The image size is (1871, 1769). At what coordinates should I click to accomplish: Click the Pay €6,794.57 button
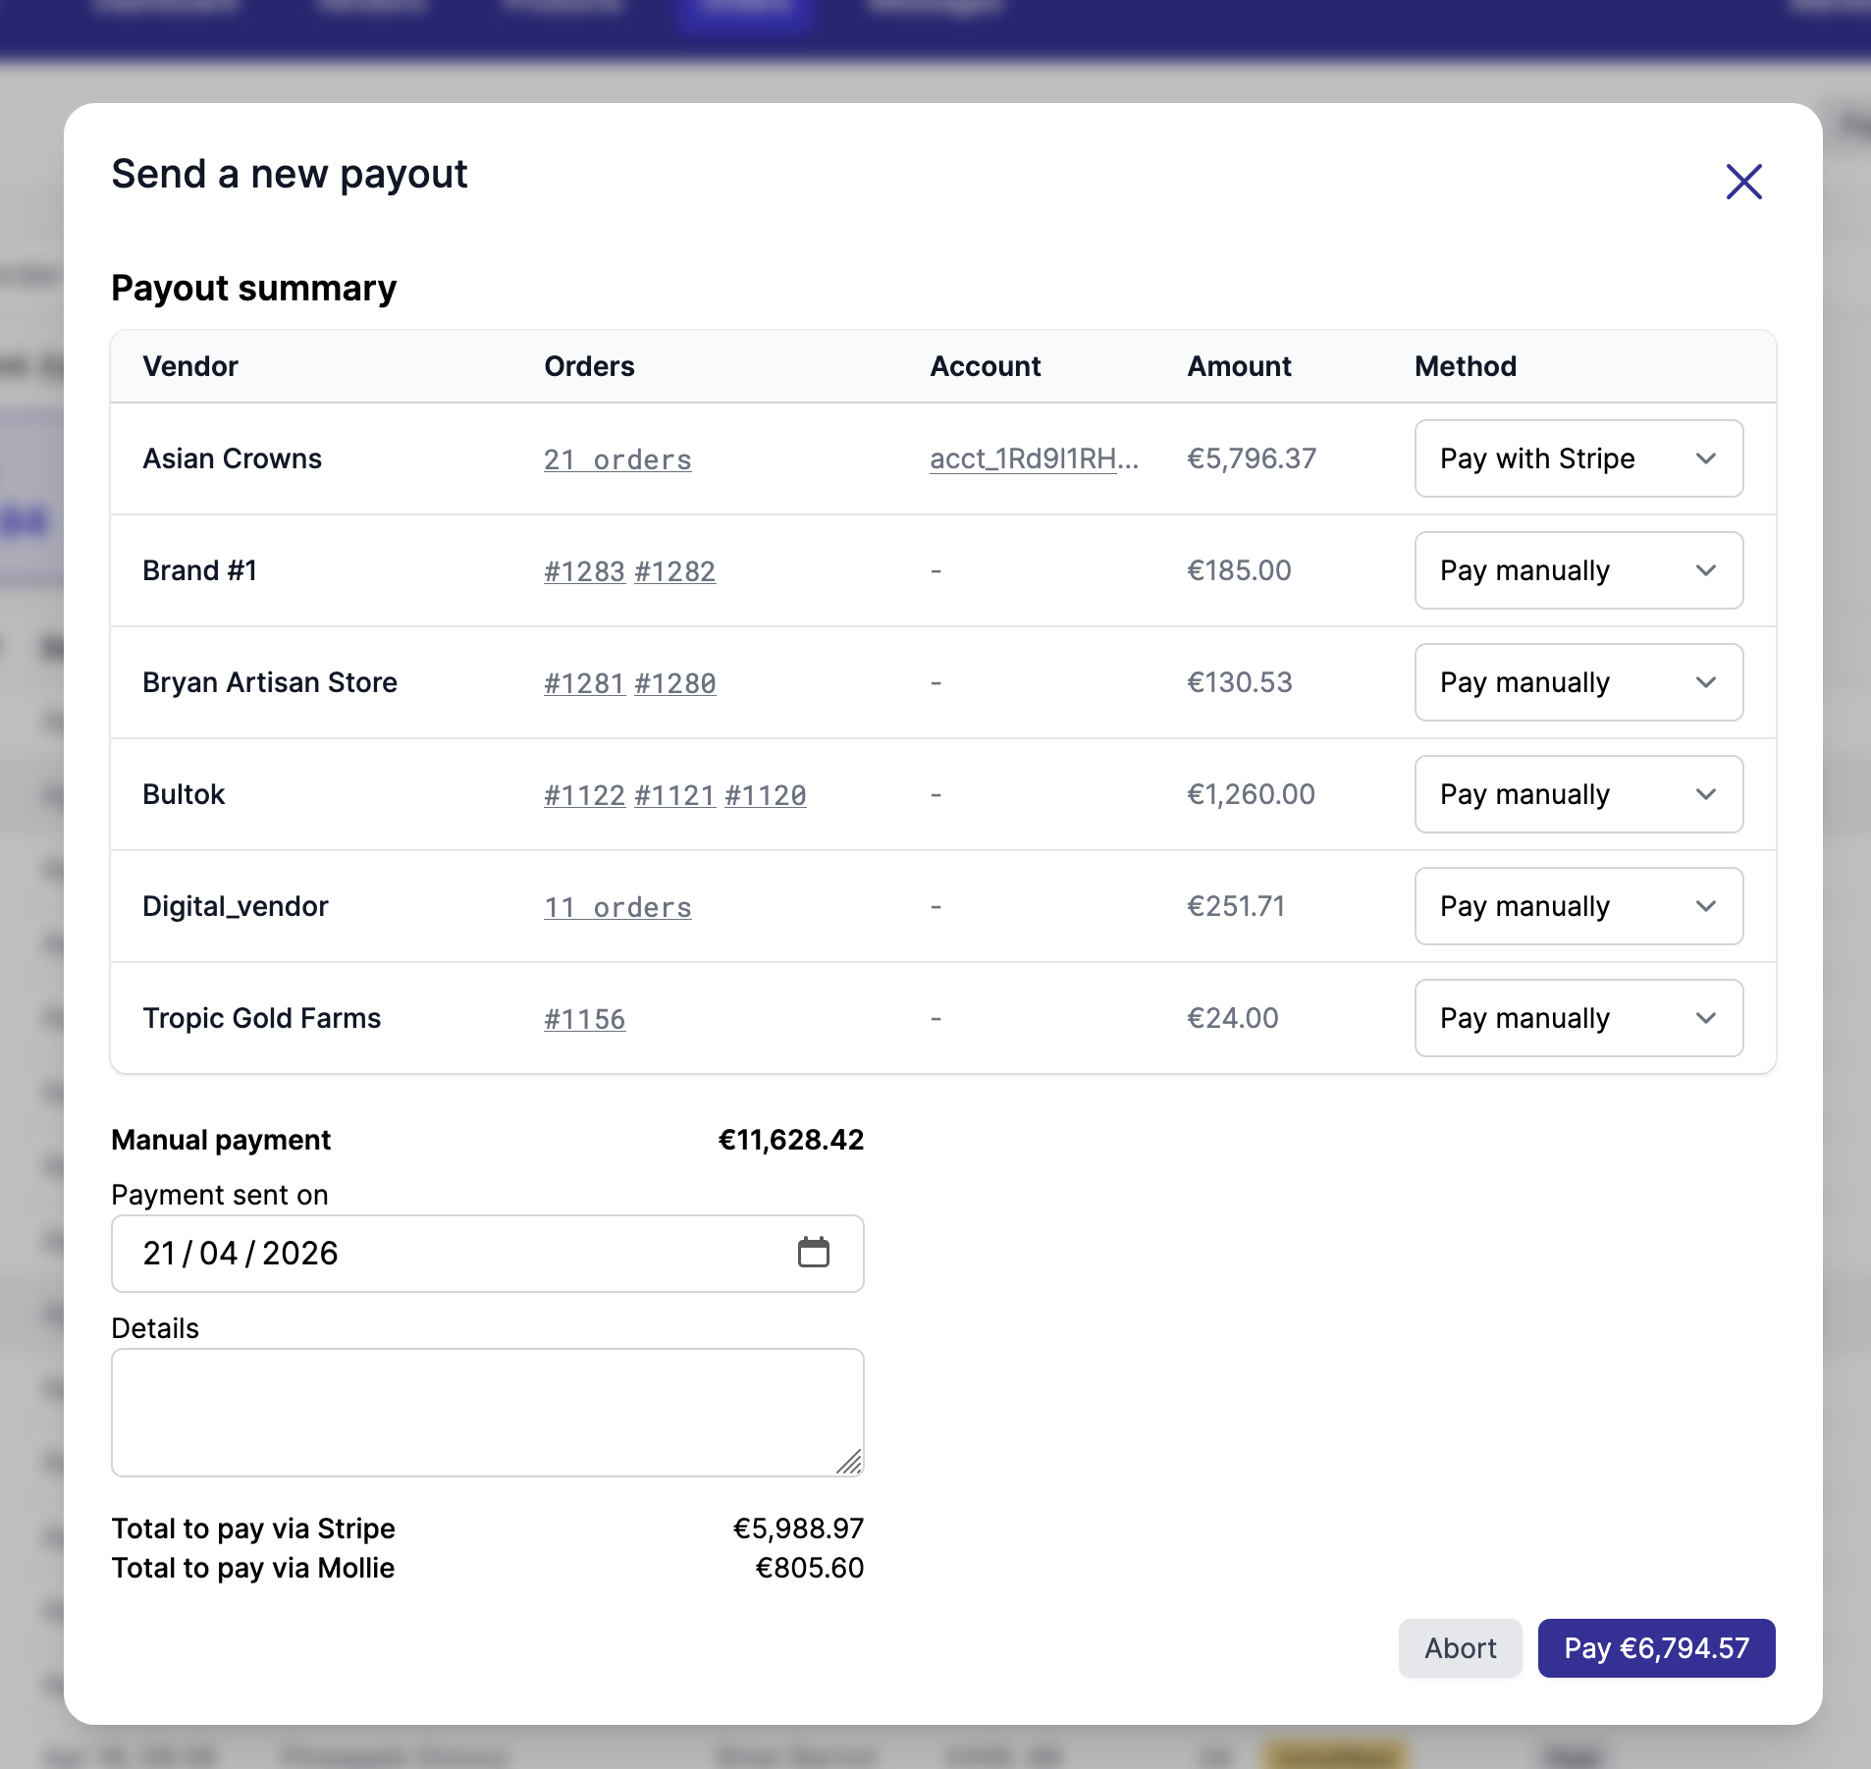[x=1655, y=1648]
